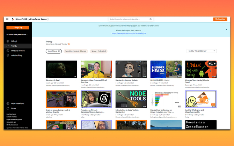
Task: Click the Scope Federated filter chip
Action: 98,51
